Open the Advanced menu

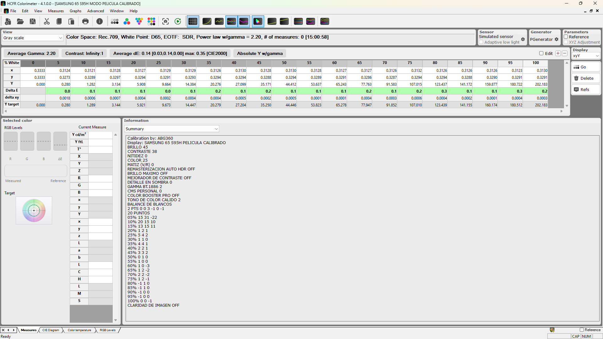[95, 11]
